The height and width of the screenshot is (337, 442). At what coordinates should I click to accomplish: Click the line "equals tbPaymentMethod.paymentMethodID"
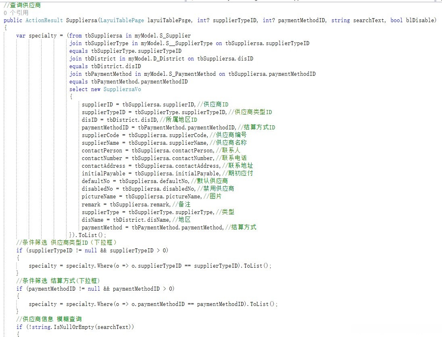(x=129, y=82)
